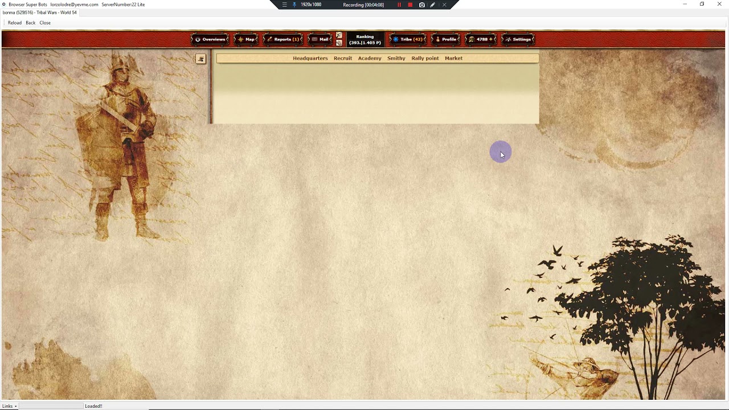Restore down the application window

coord(702,4)
